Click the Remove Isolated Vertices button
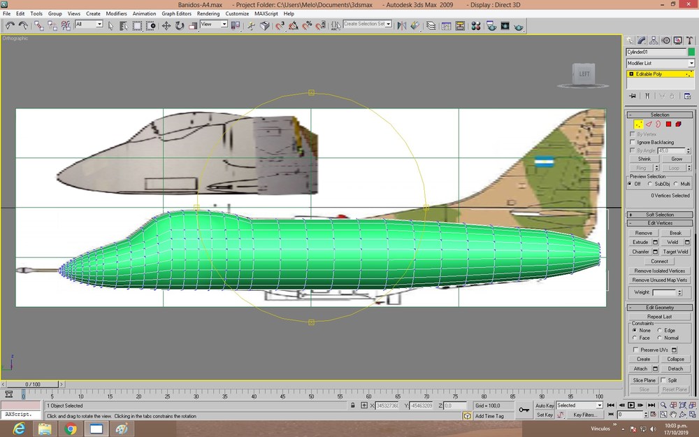Screen dimensions: 699x437 (659, 271)
